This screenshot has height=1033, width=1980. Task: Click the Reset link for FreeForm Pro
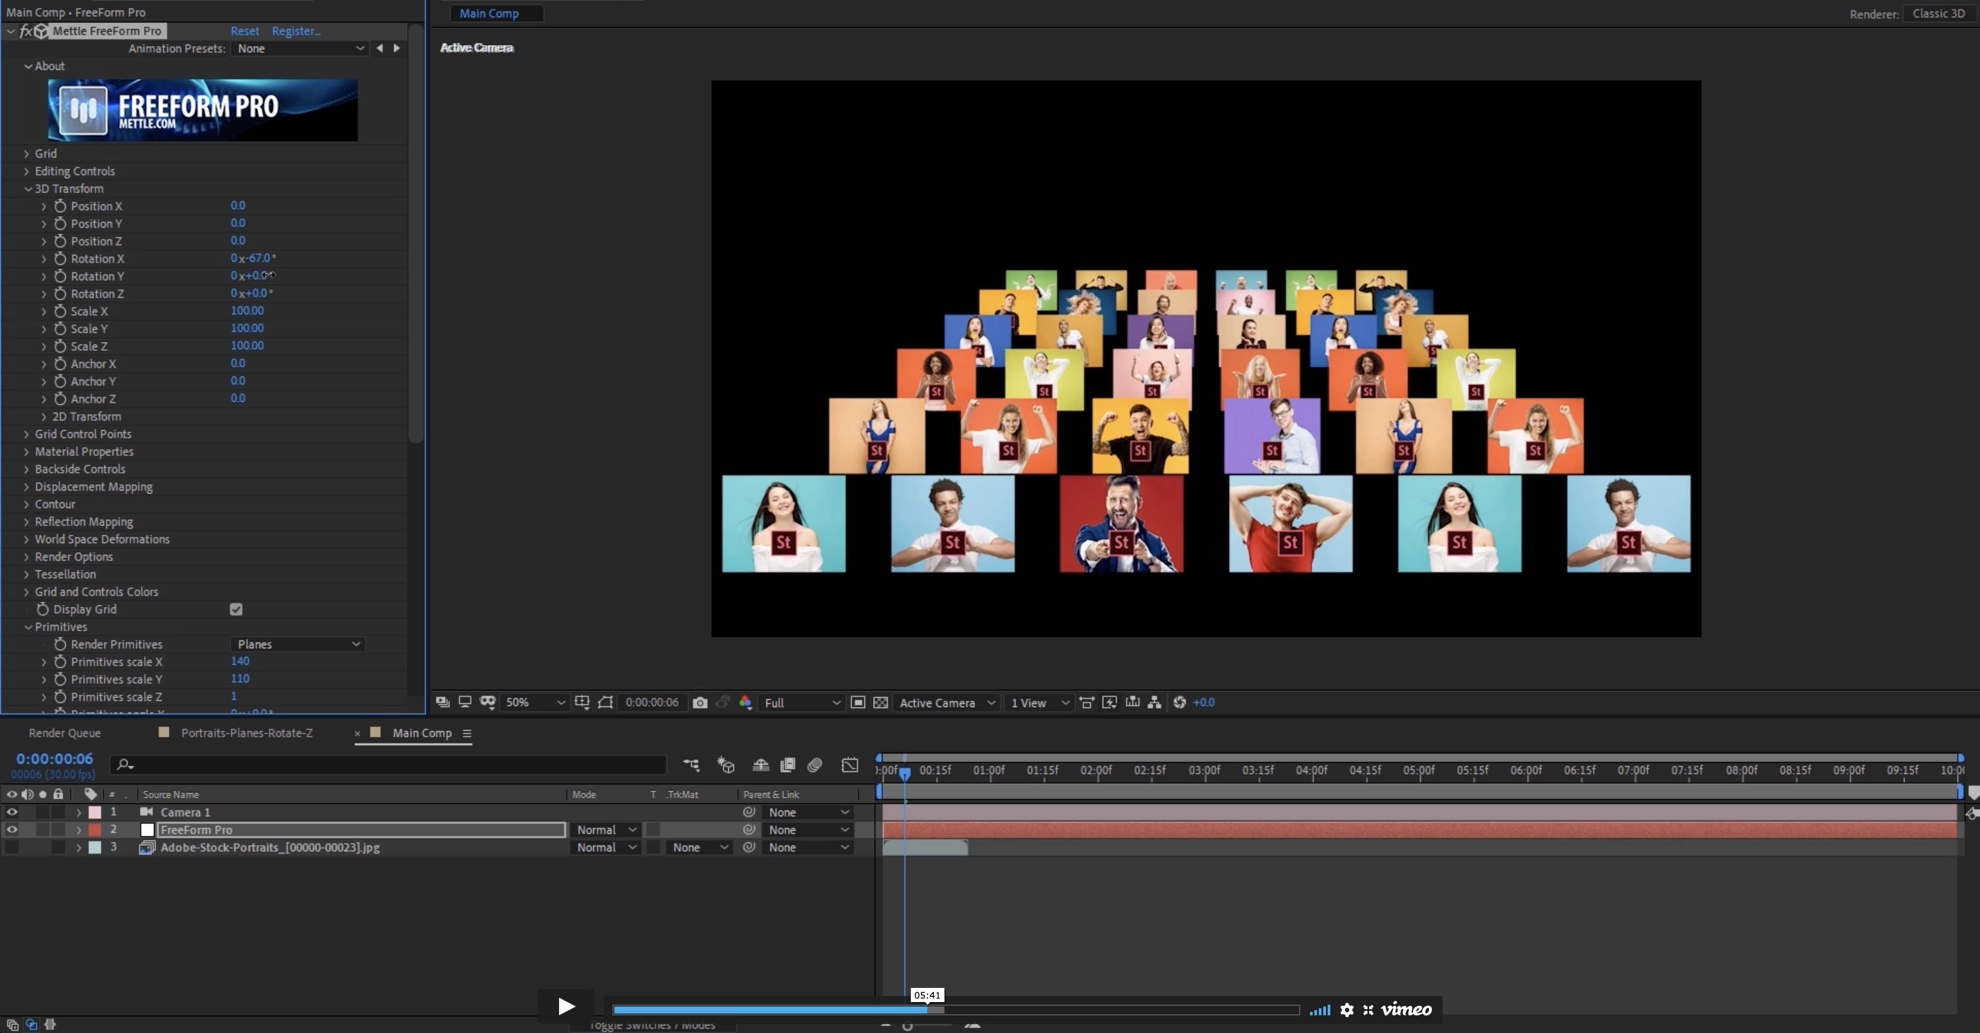(x=244, y=31)
